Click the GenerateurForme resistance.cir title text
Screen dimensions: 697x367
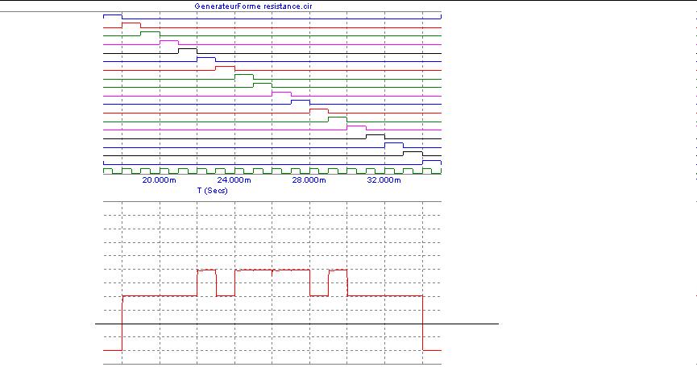click(253, 6)
